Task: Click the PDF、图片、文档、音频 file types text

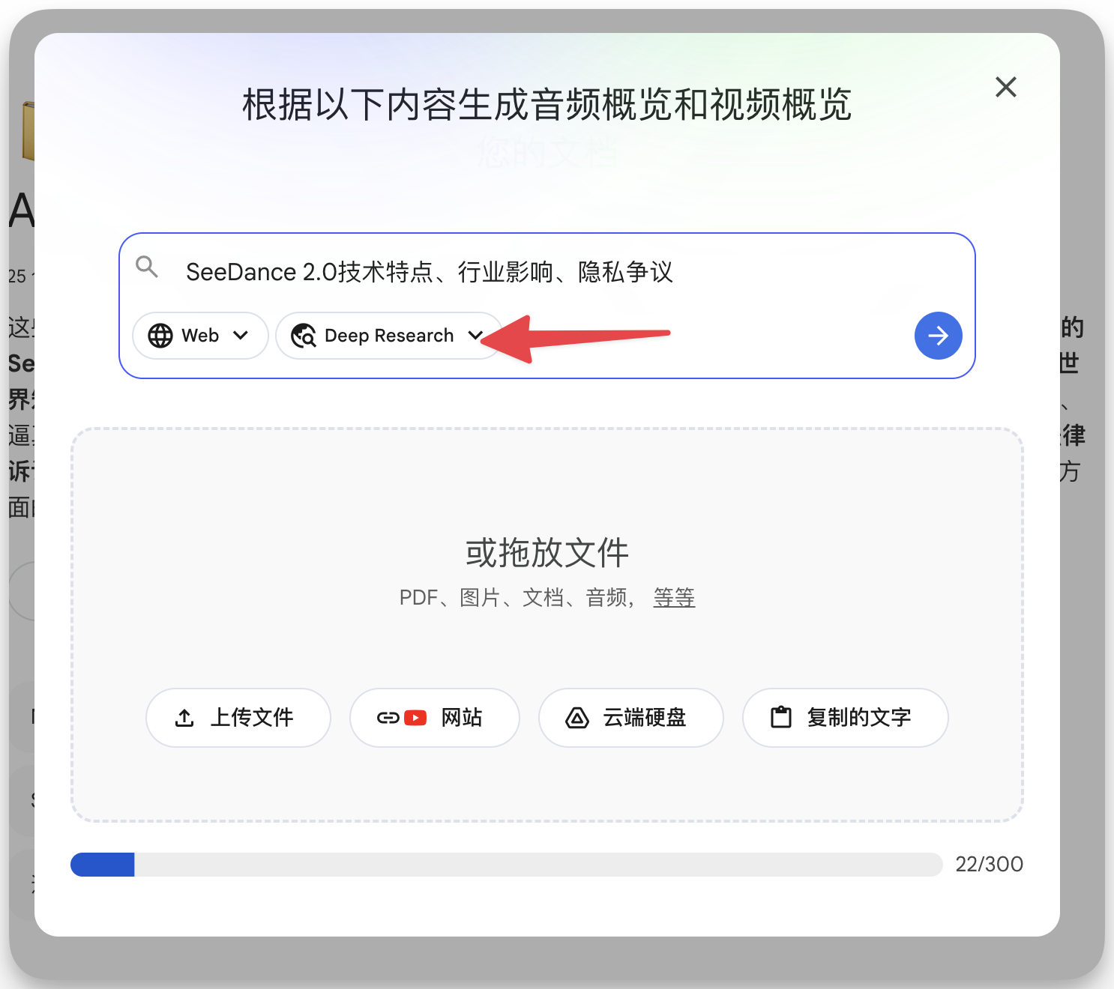Action: click(x=517, y=598)
